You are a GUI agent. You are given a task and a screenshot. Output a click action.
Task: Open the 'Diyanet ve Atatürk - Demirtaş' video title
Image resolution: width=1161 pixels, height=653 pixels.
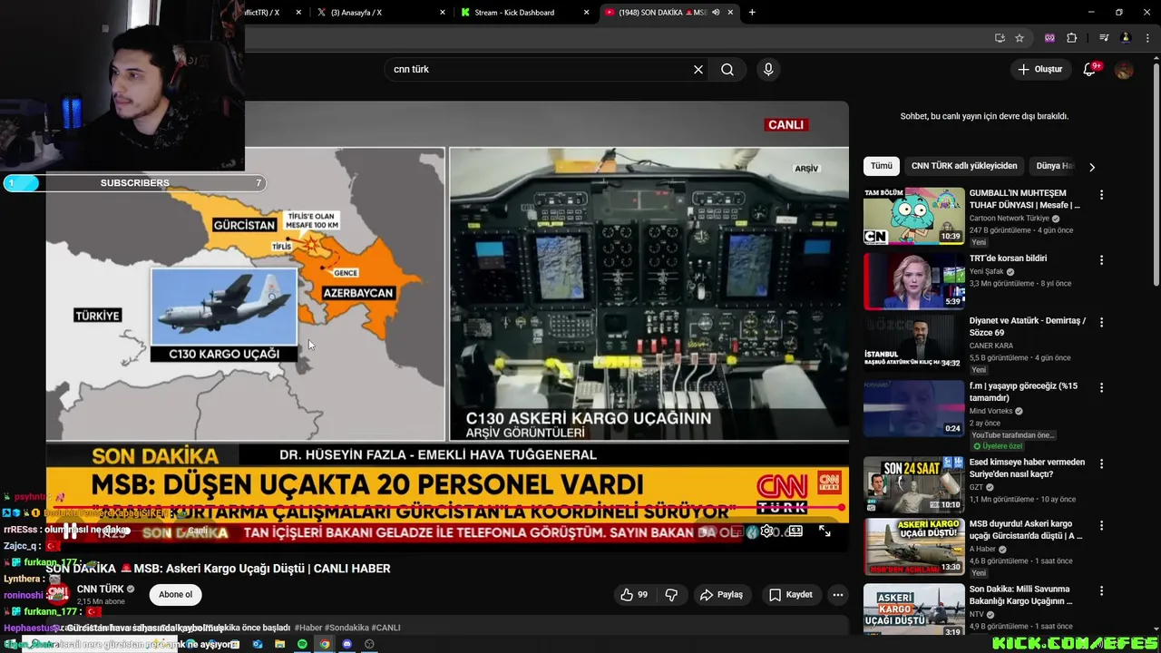coord(1027,326)
